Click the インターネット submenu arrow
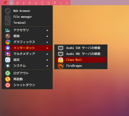Viewport: 129px width, 116px height. click(x=47, y=48)
